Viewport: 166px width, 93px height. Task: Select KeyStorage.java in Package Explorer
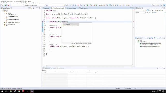12,15
